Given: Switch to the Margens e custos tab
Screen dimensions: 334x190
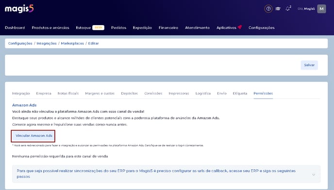Looking at the screenshot, I should pyautogui.click(x=100, y=93).
